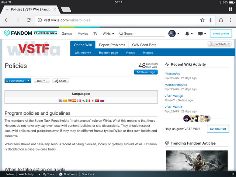Click the VSTF wiki logo
This screenshot has width=236, height=177.
click(34, 48)
